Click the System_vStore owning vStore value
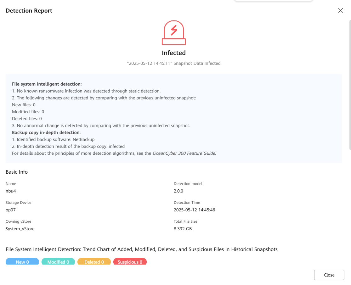Viewport: 351px width, 285px height. tap(20, 229)
